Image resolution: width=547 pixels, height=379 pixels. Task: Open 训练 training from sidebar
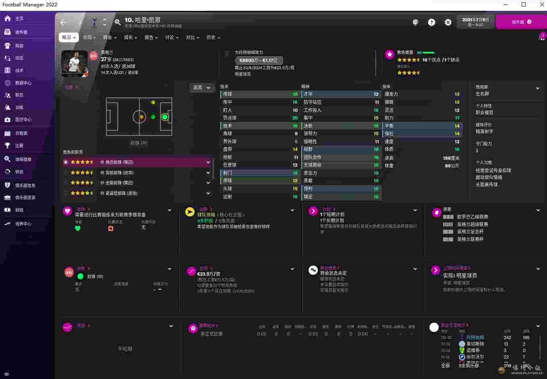[19, 107]
